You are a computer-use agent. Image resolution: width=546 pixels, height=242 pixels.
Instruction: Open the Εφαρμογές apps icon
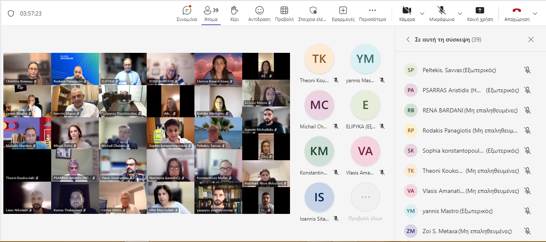[x=343, y=10]
